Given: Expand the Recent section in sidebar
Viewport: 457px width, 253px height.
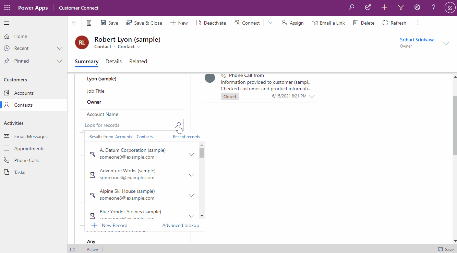Looking at the screenshot, I should click(x=59, y=49).
